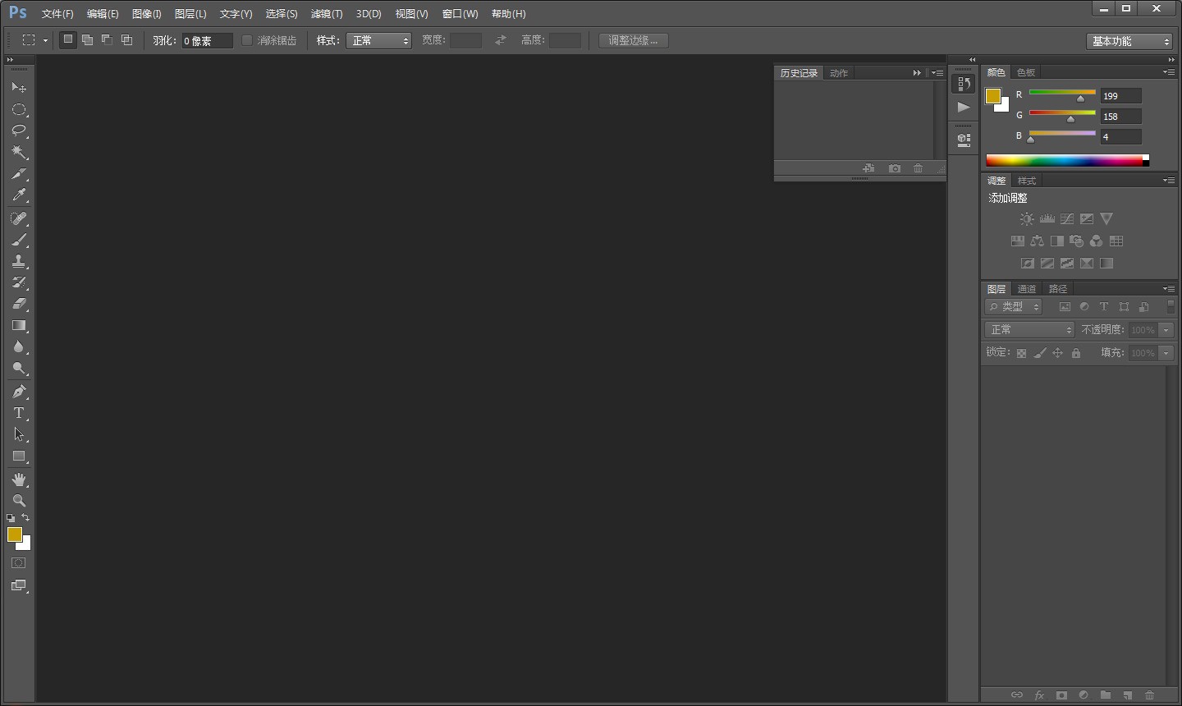The image size is (1182, 706).
Task: Select the Zoom tool
Action: click(18, 501)
